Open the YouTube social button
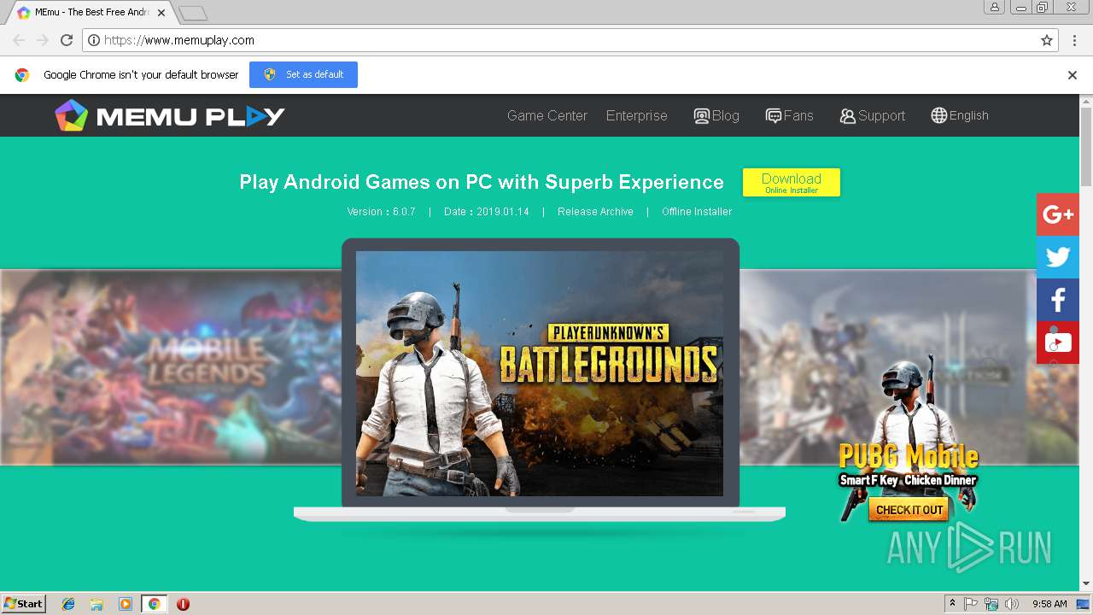 [1058, 343]
